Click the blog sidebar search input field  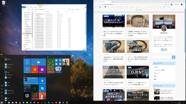[x=162, y=57]
